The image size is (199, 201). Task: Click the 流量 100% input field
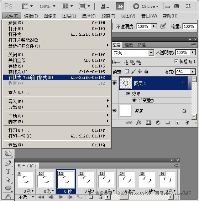(x=190, y=26)
